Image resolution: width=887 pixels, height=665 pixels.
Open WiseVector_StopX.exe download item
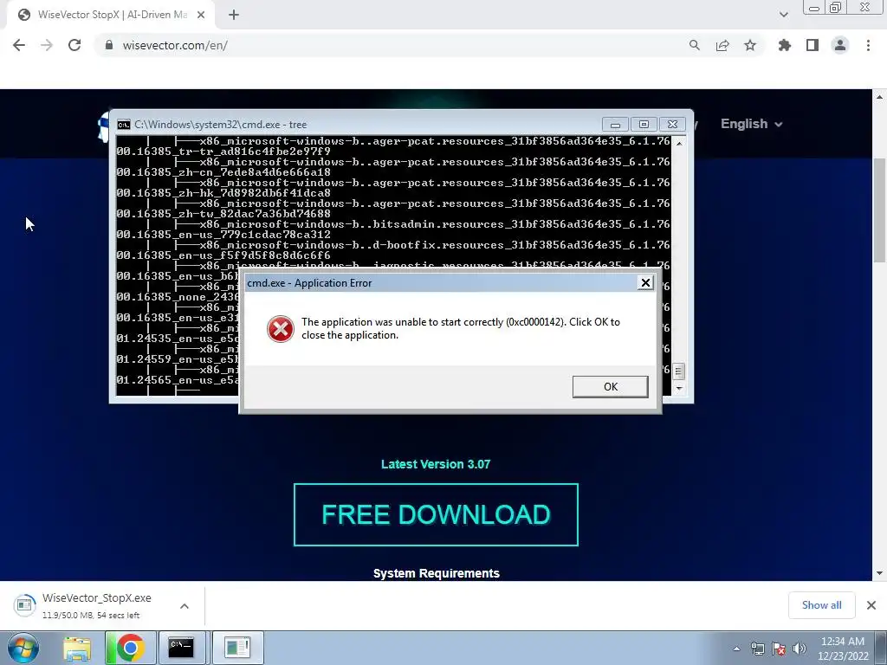pos(96,605)
